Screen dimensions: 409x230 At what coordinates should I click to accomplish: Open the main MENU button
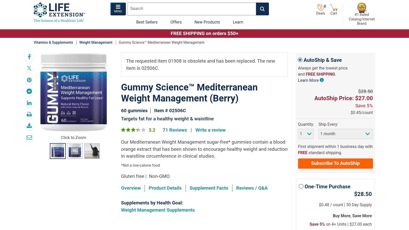coord(118,9)
